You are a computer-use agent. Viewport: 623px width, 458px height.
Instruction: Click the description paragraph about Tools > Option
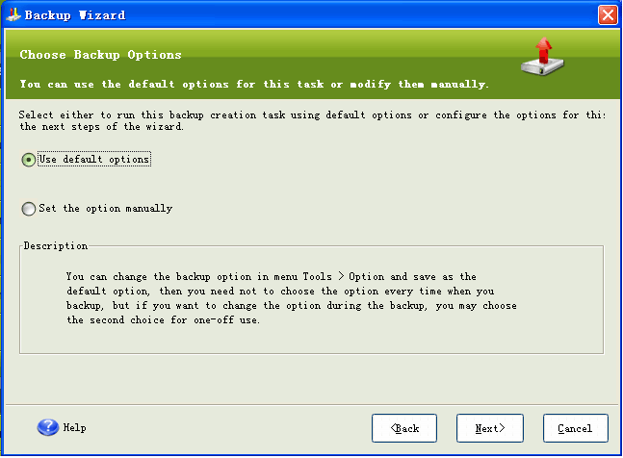pos(292,298)
